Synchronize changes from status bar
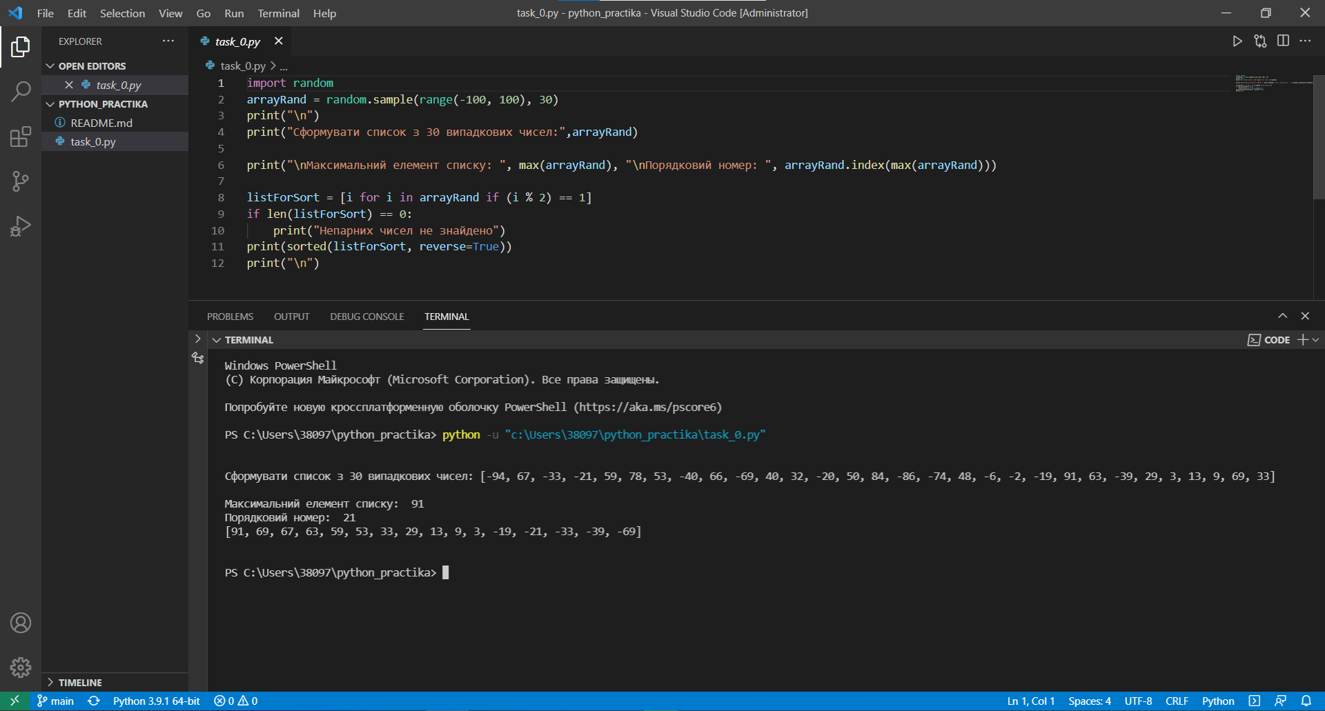The width and height of the screenshot is (1325, 711). pos(94,701)
